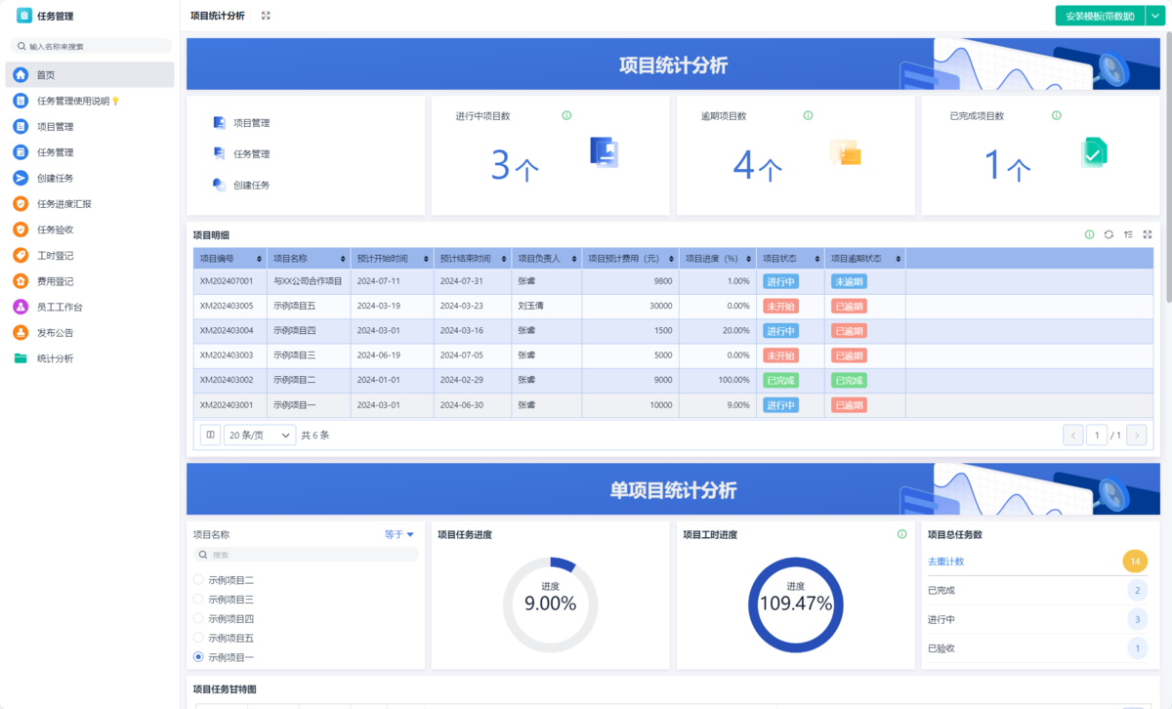Click the 统计分析 green folder icon
Viewport: 1172px width, 709px height.
pos(21,358)
